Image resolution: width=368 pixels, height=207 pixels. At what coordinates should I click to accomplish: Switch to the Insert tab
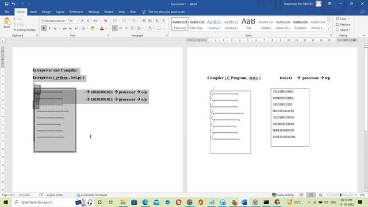[x=33, y=11]
